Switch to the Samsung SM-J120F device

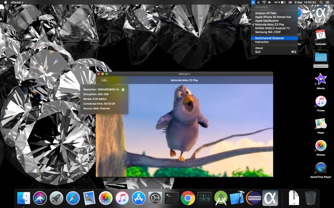(x=268, y=32)
